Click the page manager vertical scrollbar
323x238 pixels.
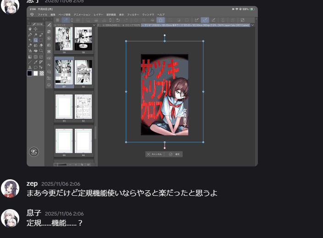[95, 133]
